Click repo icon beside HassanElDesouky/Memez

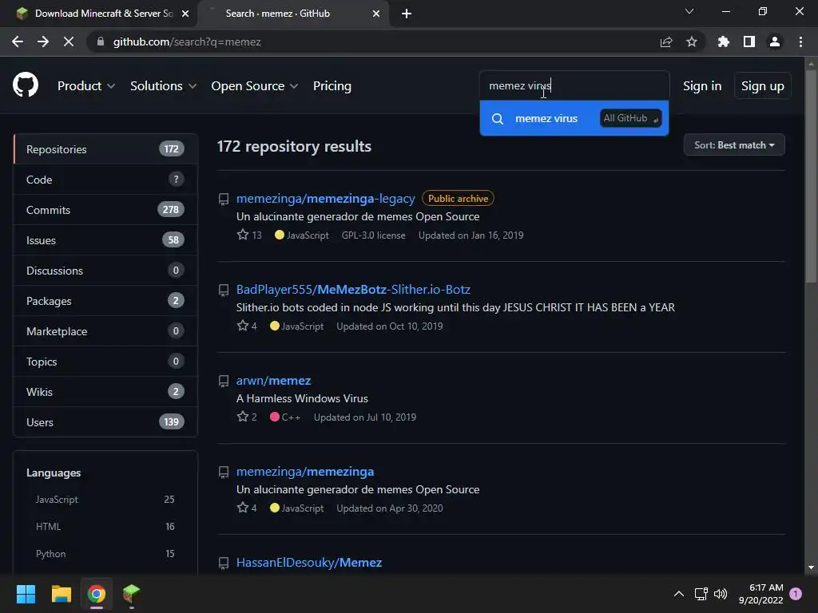224,563
